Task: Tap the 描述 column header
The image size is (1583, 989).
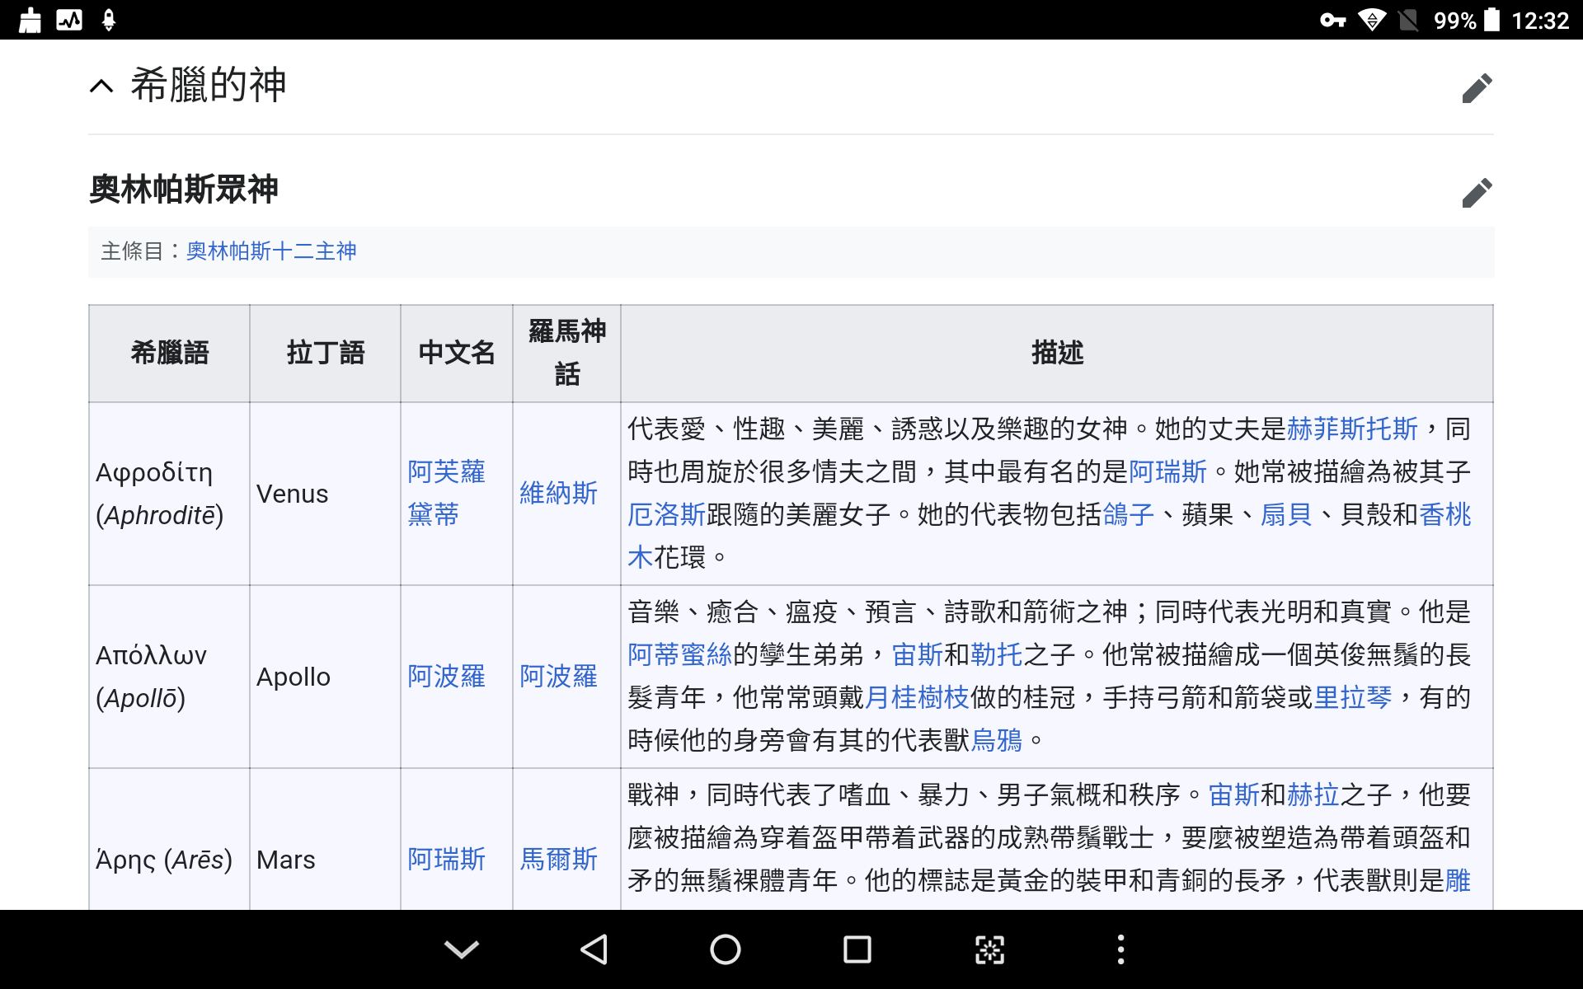Action: point(1056,353)
